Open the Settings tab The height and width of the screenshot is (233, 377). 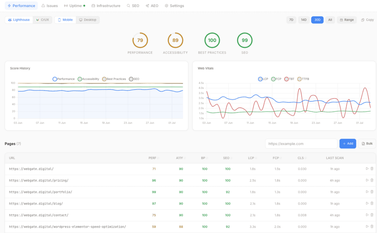174,6
